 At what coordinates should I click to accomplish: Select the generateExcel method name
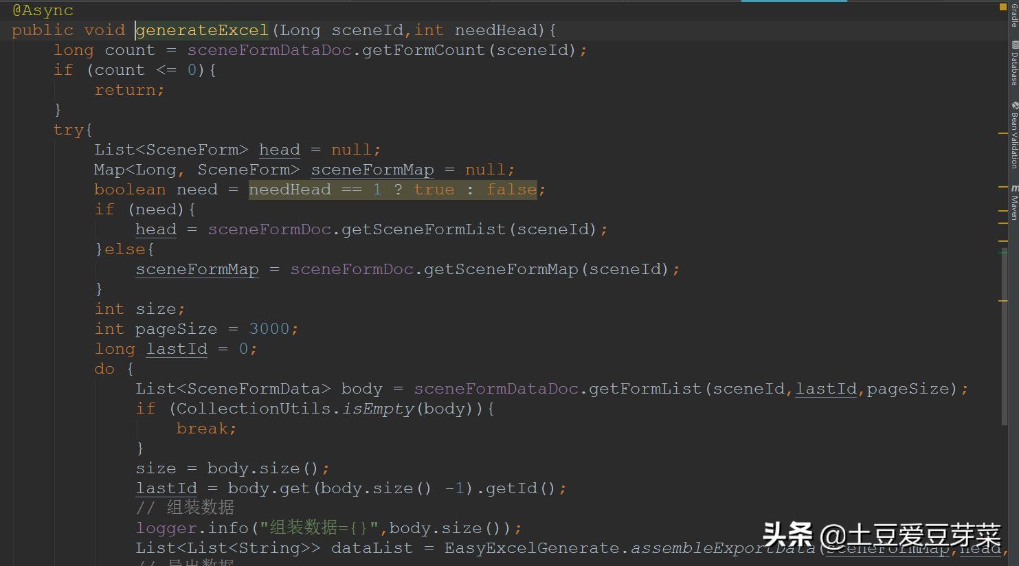(201, 30)
